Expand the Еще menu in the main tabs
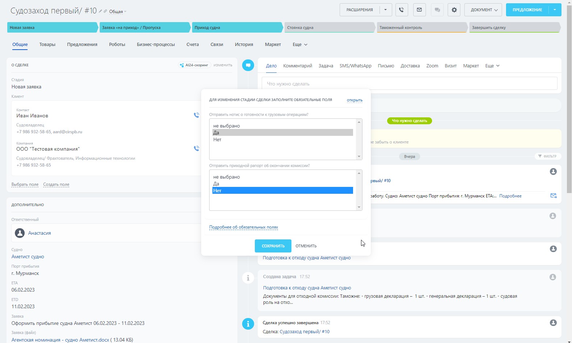The height and width of the screenshot is (343, 572). (300, 45)
